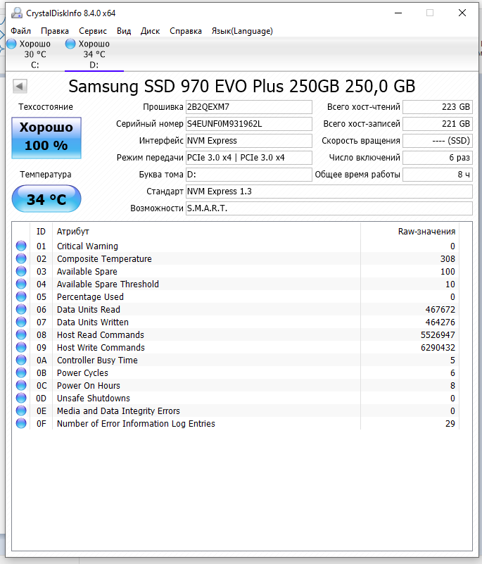Click status orb for Power On Hours
482x564 pixels.
click(21, 385)
